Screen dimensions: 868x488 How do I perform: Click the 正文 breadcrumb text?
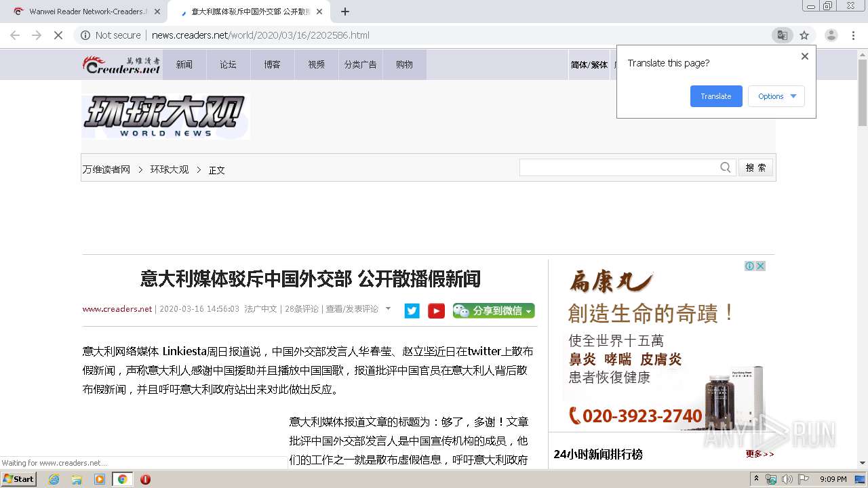point(217,170)
